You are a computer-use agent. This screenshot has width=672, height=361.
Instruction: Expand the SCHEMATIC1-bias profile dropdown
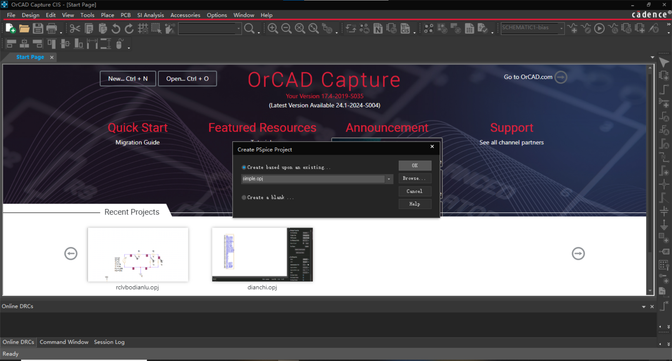(x=561, y=28)
